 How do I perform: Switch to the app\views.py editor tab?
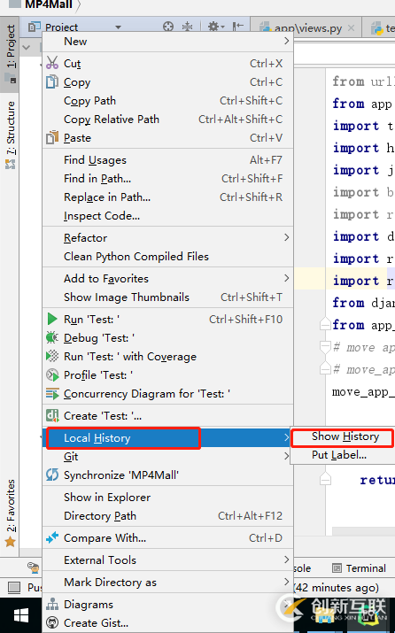pyautogui.click(x=306, y=27)
